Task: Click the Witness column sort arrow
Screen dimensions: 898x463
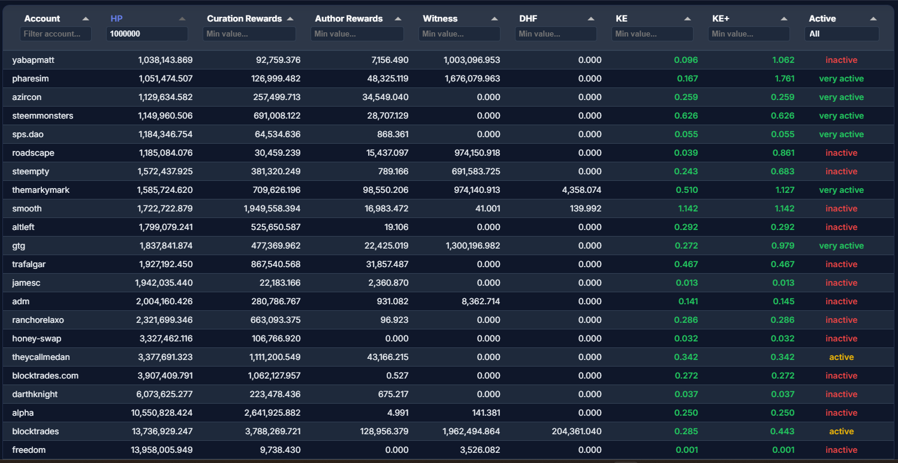Action: click(x=495, y=19)
